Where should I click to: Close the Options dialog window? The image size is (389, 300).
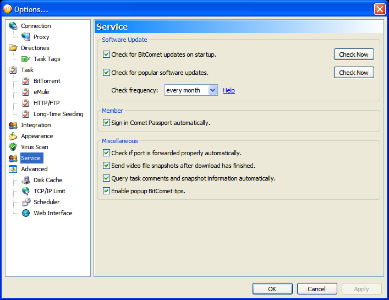pyautogui.click(x=380, y=9)
